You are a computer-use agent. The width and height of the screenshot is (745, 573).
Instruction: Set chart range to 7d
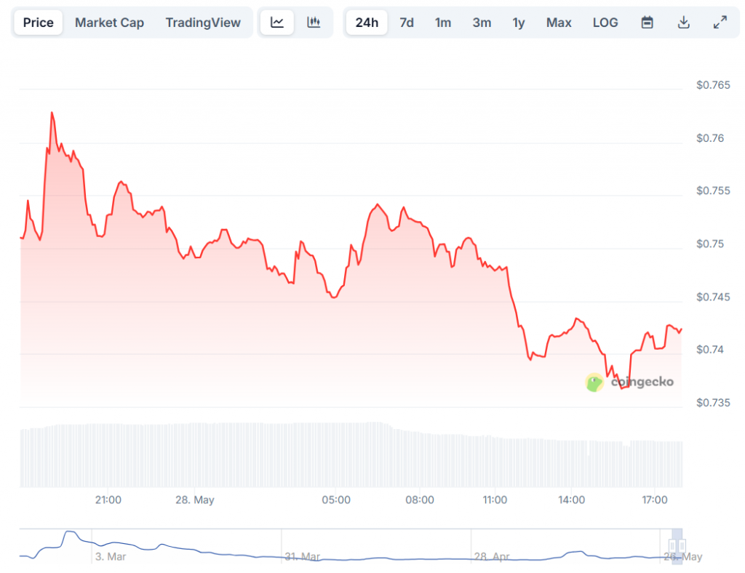[407, 23]
